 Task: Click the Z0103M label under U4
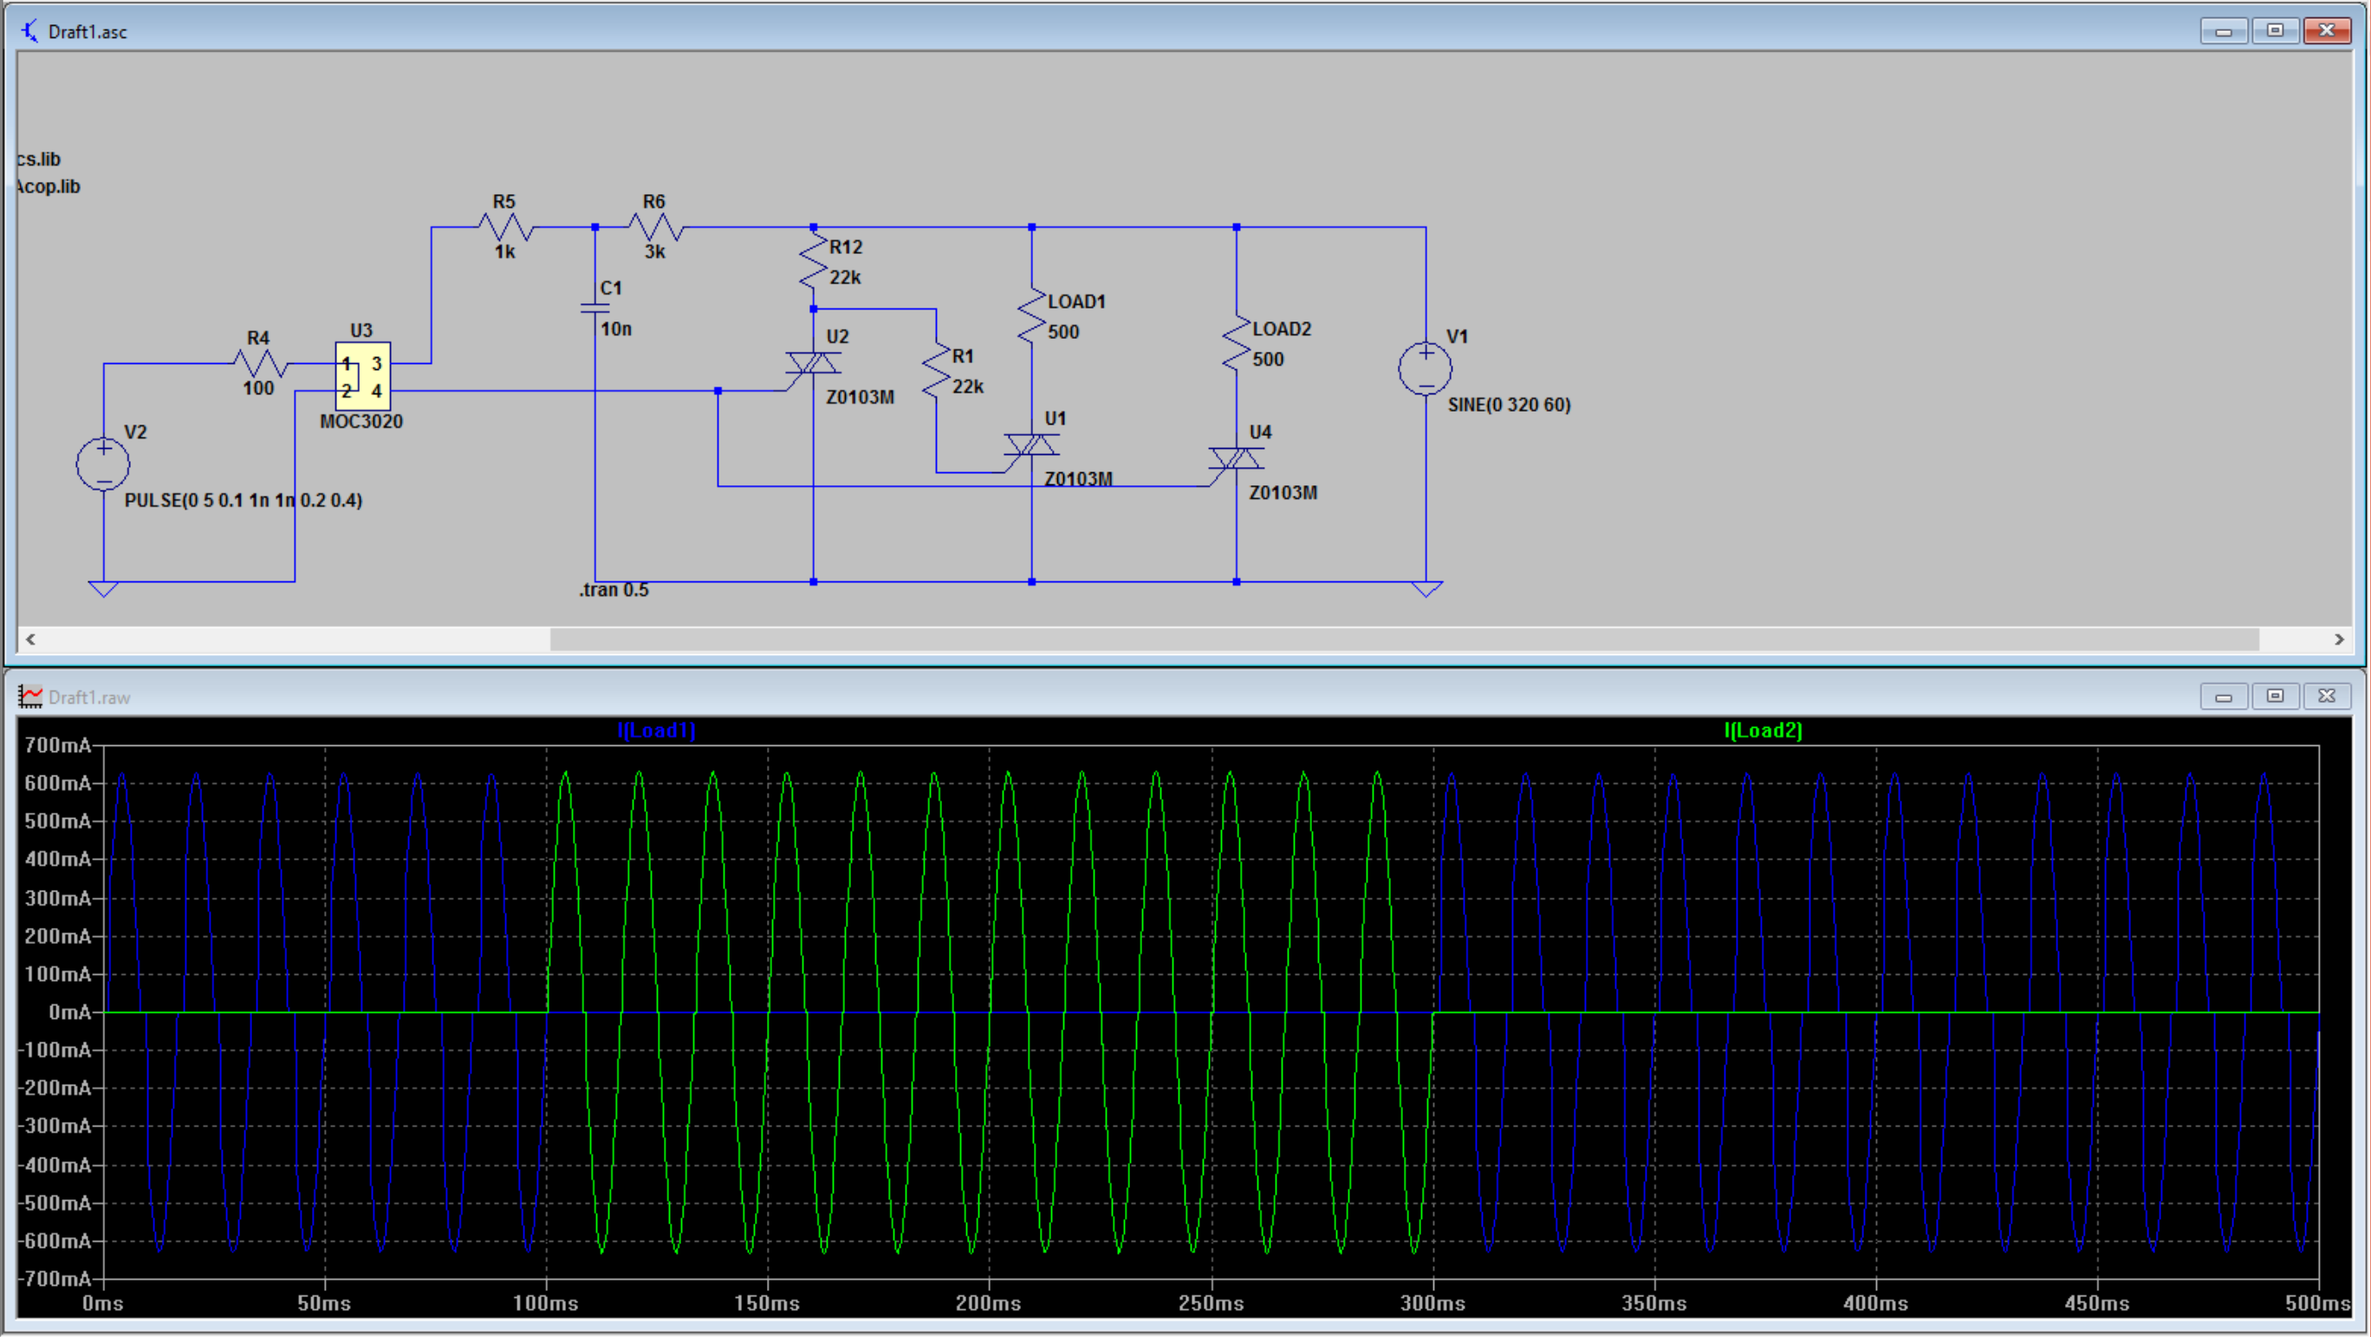click(1283, 493)
